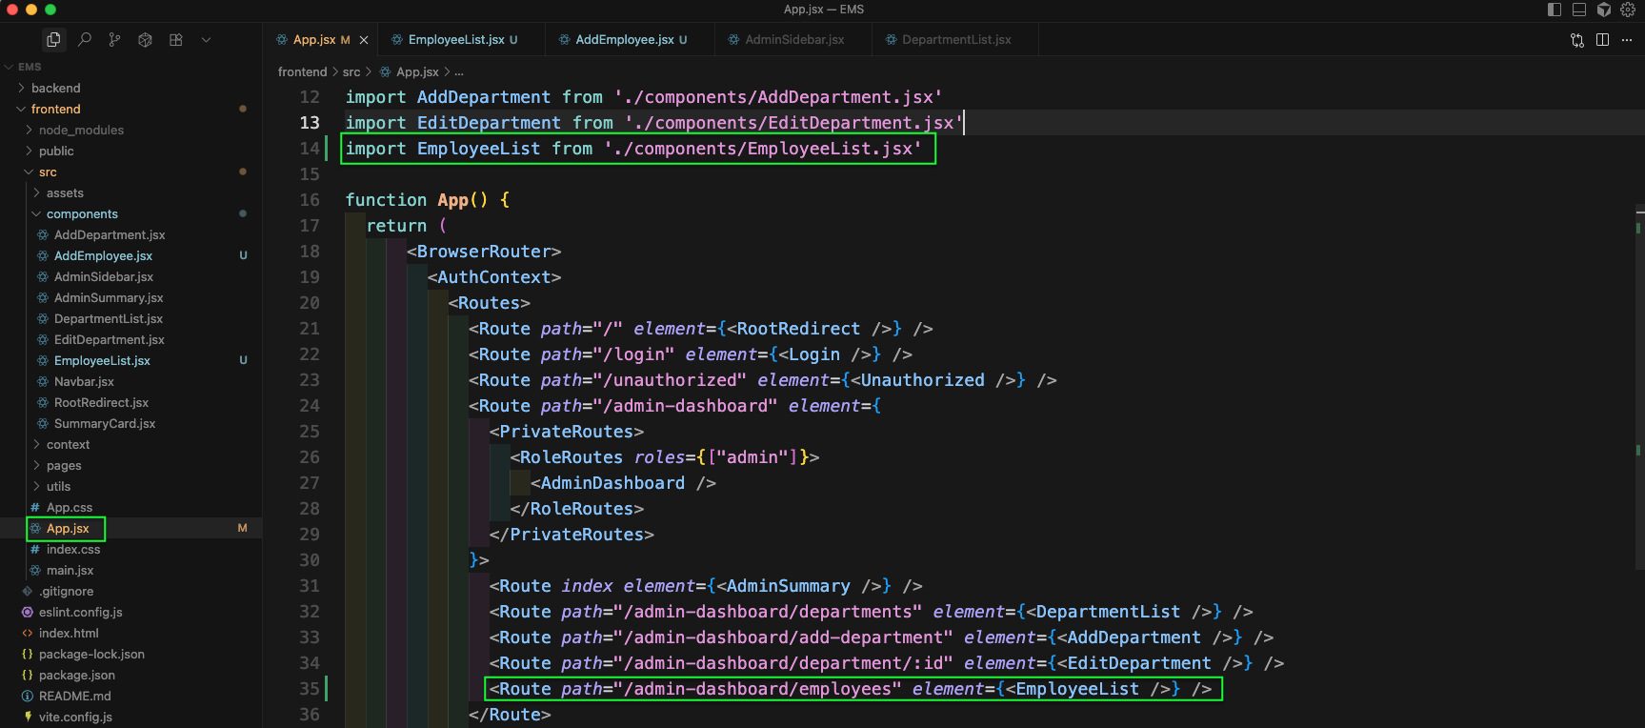The image size is (1645, 728).
Task: Split the editor to the right
Action: click(x=1602, y=40)
